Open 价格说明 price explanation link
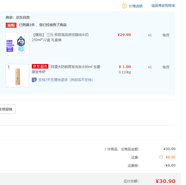Image resolution: width=186 pixels, height=185 pixels. (x=136, y=6)
